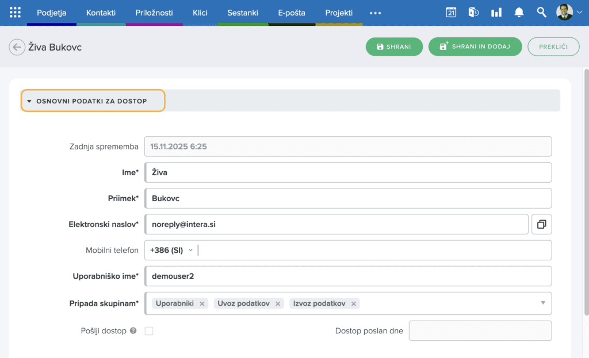
Task: Click the search magnifier icon
Action: click(x=541, y=12)
